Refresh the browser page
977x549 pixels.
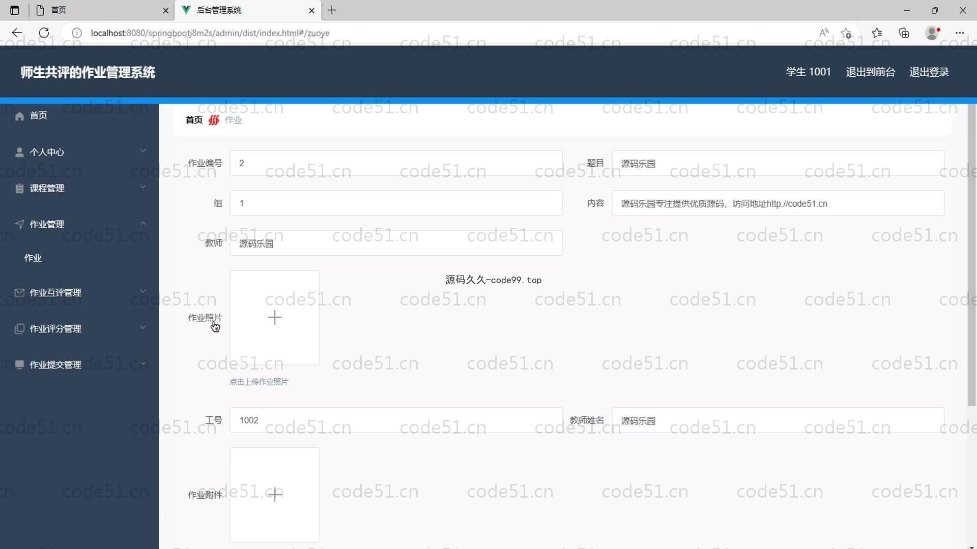coord(44,33)
